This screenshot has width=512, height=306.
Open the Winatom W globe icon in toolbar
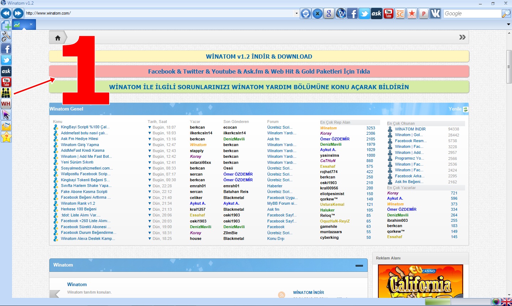pos(341,14)
